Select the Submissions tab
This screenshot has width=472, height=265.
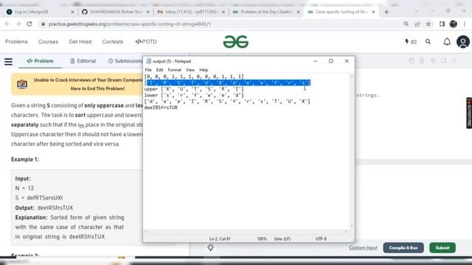coord(125,61)
